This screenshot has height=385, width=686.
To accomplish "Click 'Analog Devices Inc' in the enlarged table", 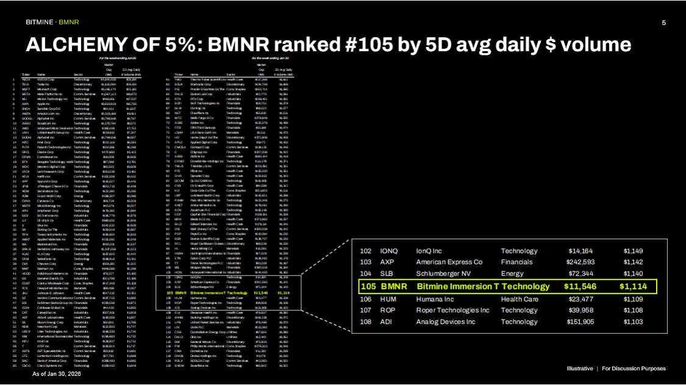I will [445, 322].
